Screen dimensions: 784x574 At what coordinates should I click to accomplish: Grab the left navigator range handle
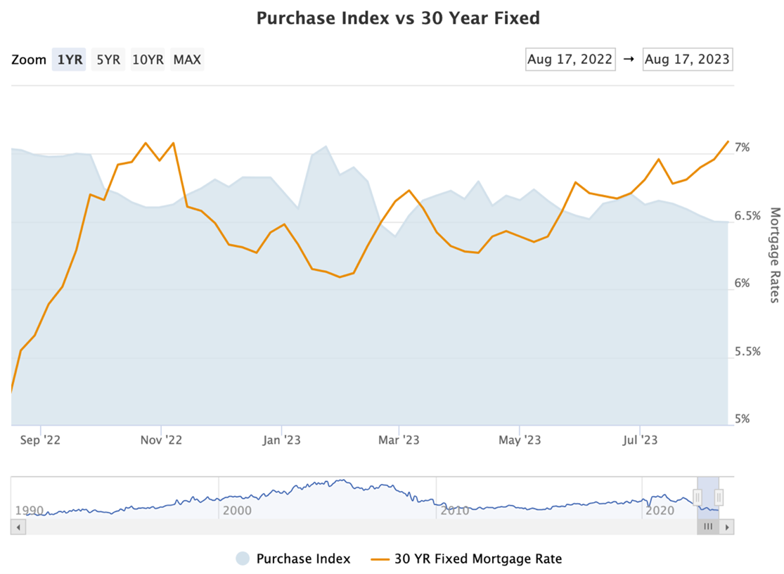coord(698,497)
